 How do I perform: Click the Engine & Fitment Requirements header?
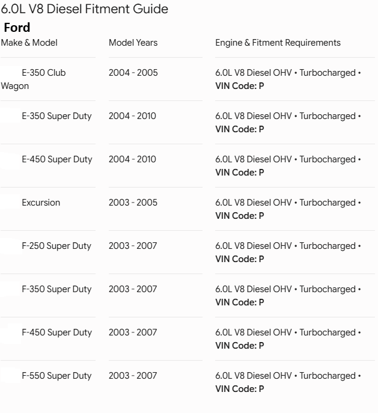(278, 43)
